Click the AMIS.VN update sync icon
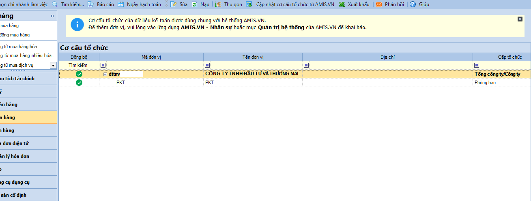Viewport: 531px width, 215px height. point(249,4)
